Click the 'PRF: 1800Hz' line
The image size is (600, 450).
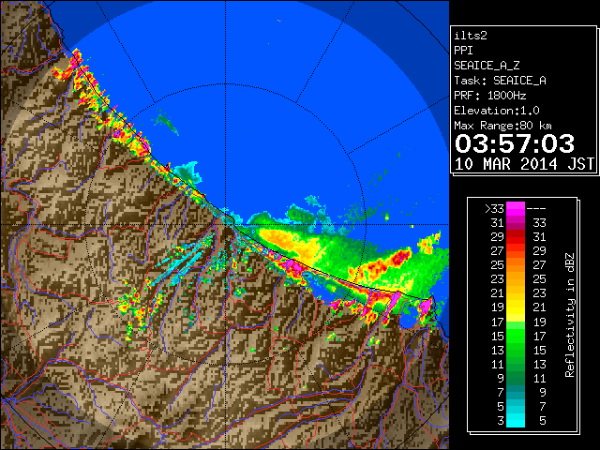(x=489, y=96)
